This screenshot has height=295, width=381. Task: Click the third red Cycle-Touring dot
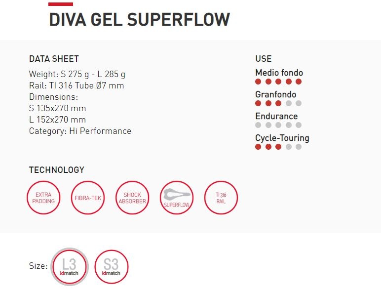pos(278,147)
